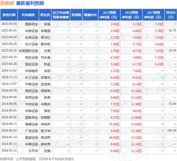Image resolution: width=177 pixels, height=161 pixels.
Task: Click analyst name 唐俊男
Action: tap(46, 144)
